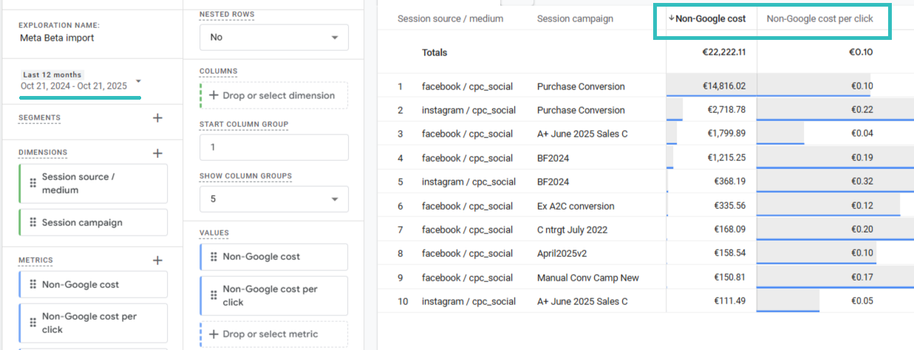The width and height of the screenshot is (914, 350).
Task: Click drag handle on Non-Google cost metric
Action: pos(33,285)
